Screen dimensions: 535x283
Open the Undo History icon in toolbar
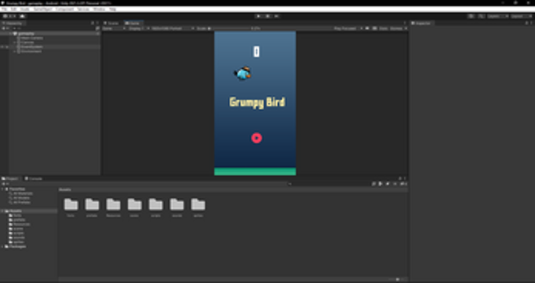pyautogui.click(x=471, y=16)
